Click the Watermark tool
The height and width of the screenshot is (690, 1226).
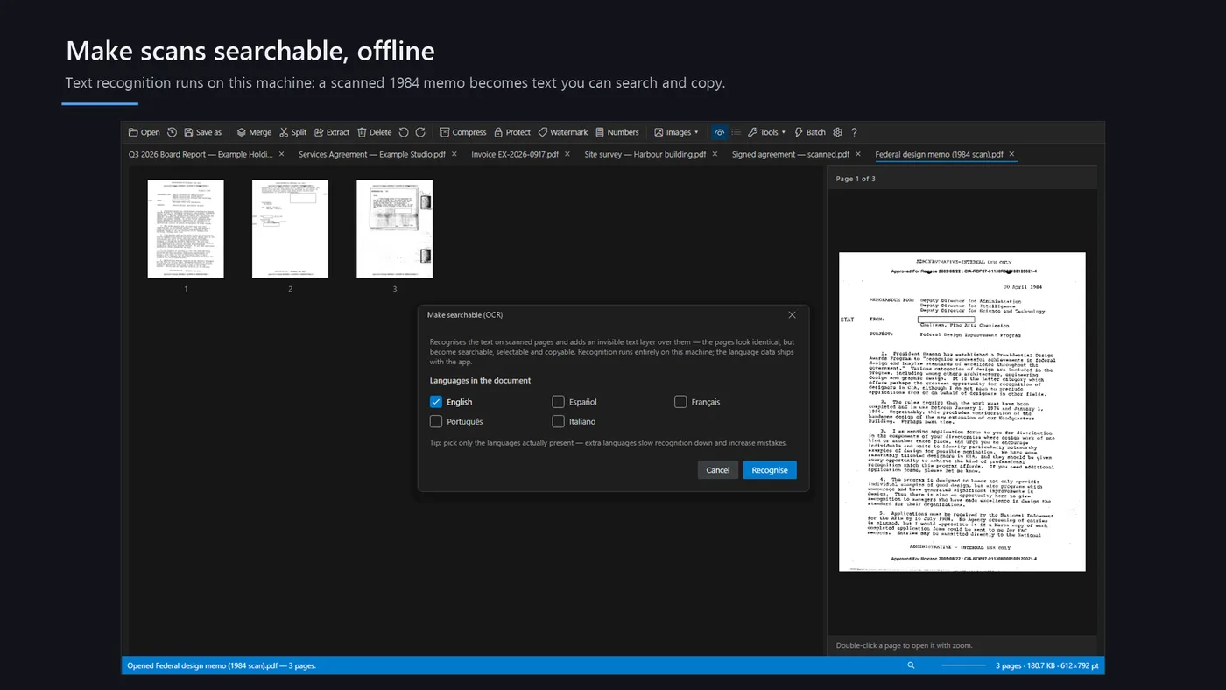pos(563,132)
